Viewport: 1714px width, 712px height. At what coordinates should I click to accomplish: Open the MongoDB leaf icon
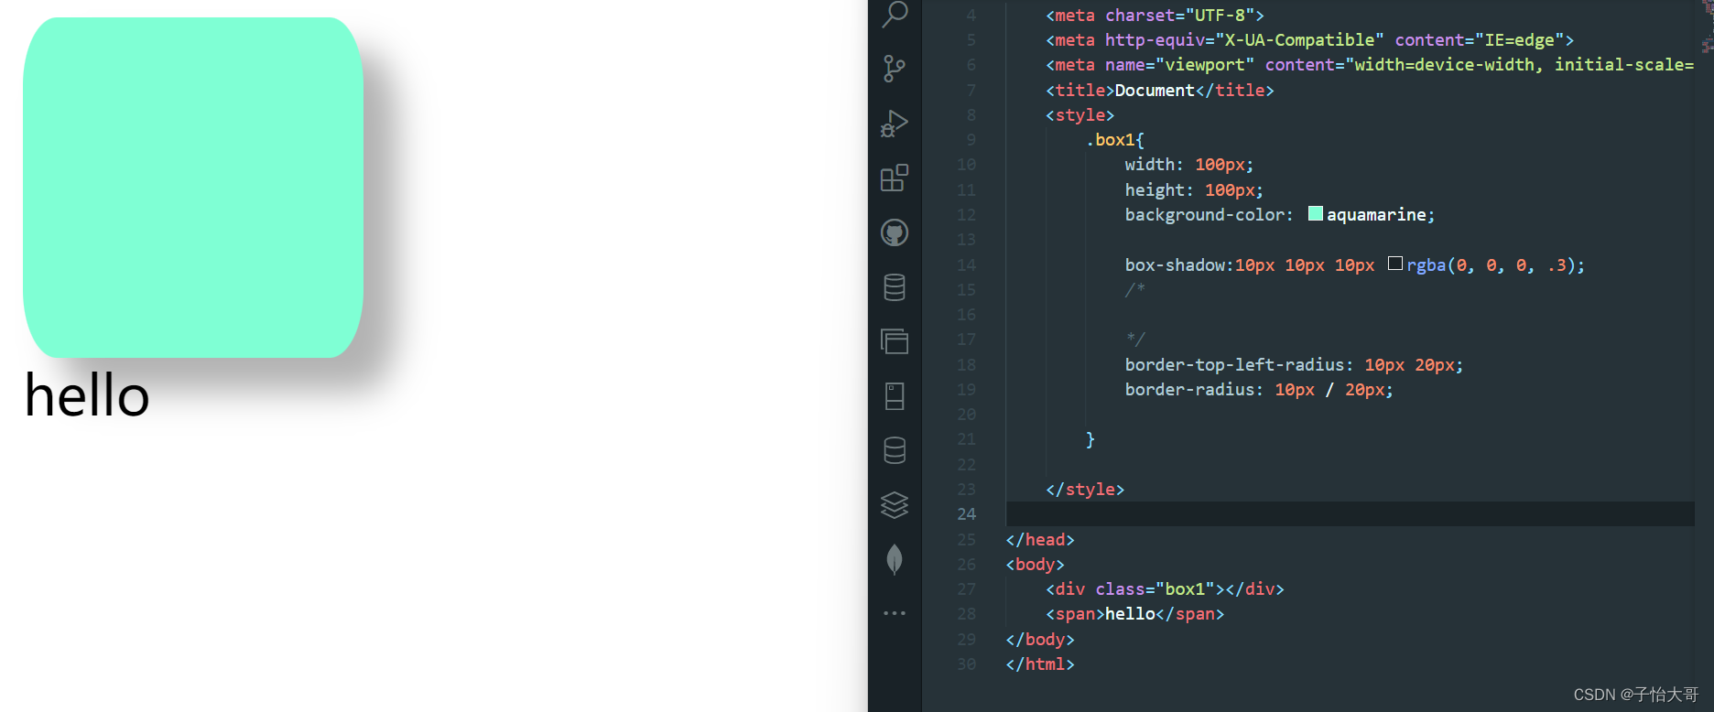pos(895,559)
